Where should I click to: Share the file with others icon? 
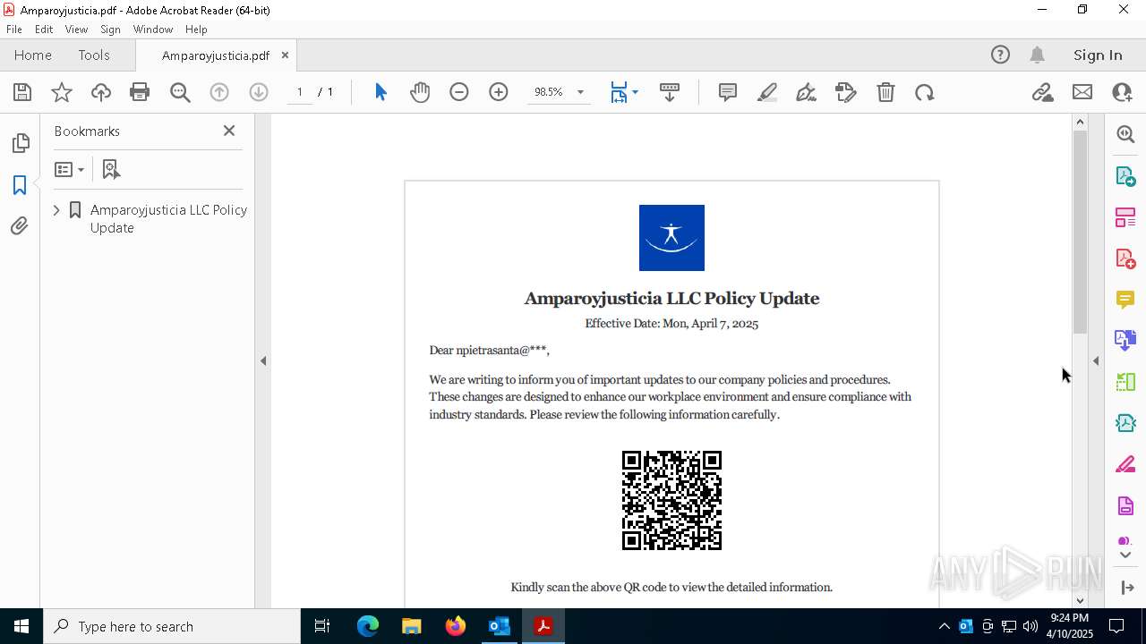(x=1122, y=92)
